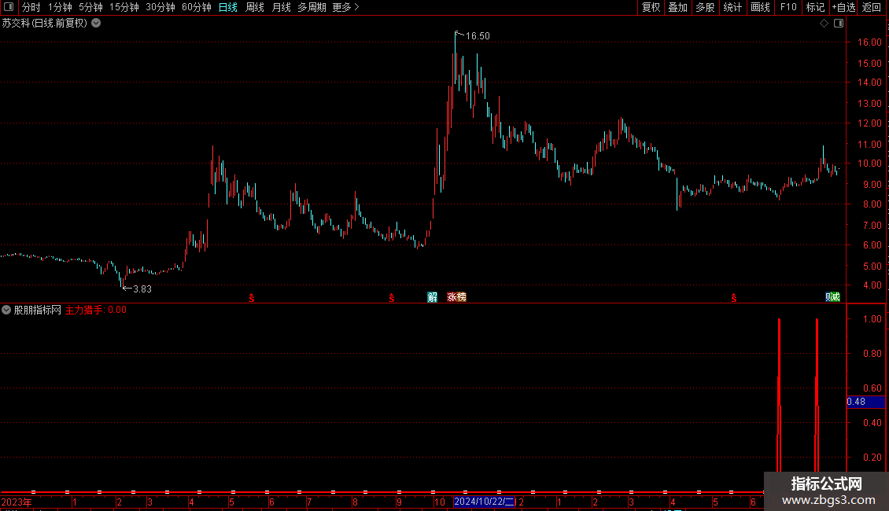Open F10 company information
The image size is (889, 511).
788,7
